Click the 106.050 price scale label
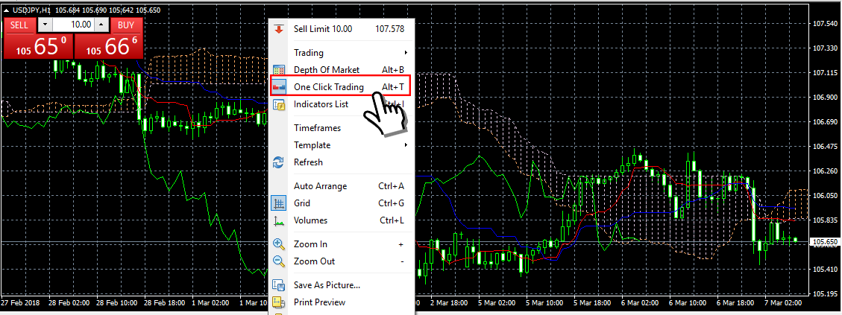This screenshot has height=315, width=842. (826, 196)
